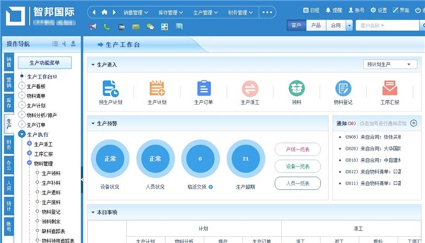Open the 生产管理 dropdown menu
This screenshot has width=425, height=243.
[x=206, y=12]
